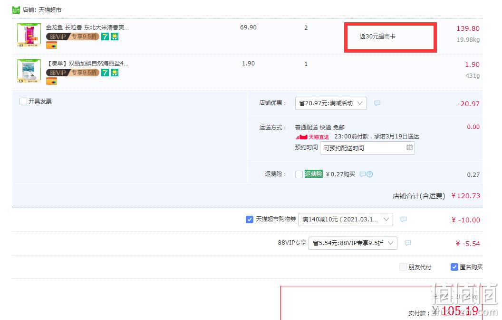Click the ￥-10.00 coupon amount
Viewport: 502px width, 320px height.
tap(466, 220)
